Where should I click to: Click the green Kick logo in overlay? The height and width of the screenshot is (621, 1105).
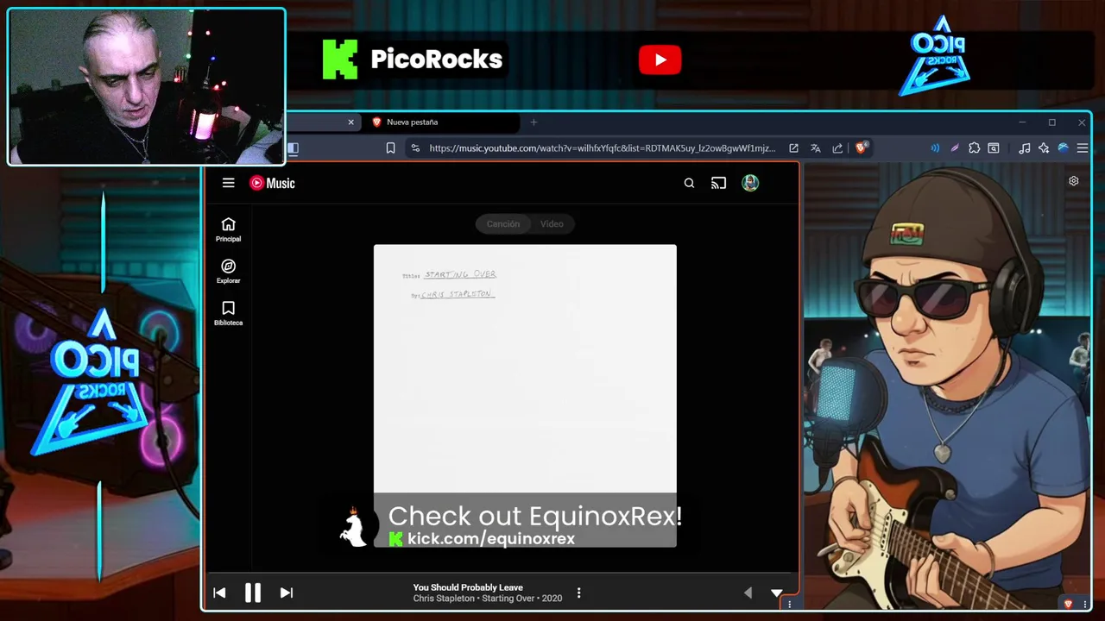pyautogui.click(x=340, y=60)
